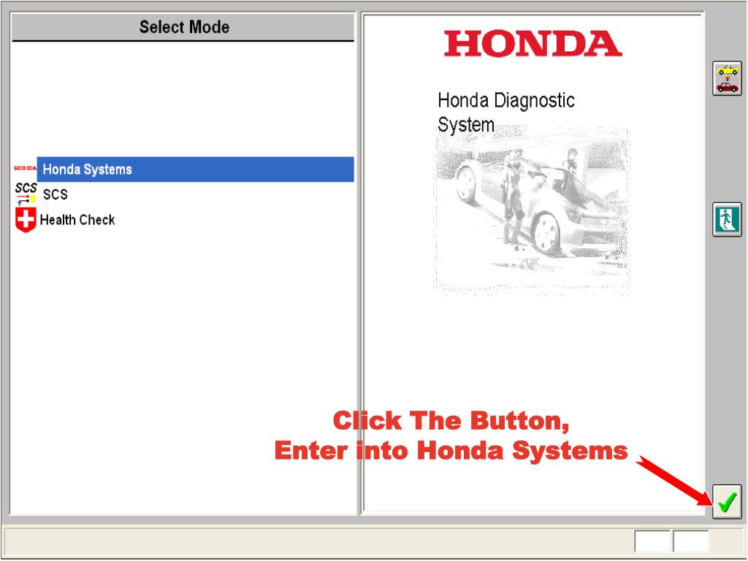Select Honda Systems mode row
The height and width of the screenshot is (561, 748).
(x=195, y=169)
